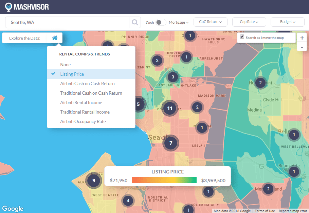Zoom out the map with minus button
The image size is (309, 213).
302,47
